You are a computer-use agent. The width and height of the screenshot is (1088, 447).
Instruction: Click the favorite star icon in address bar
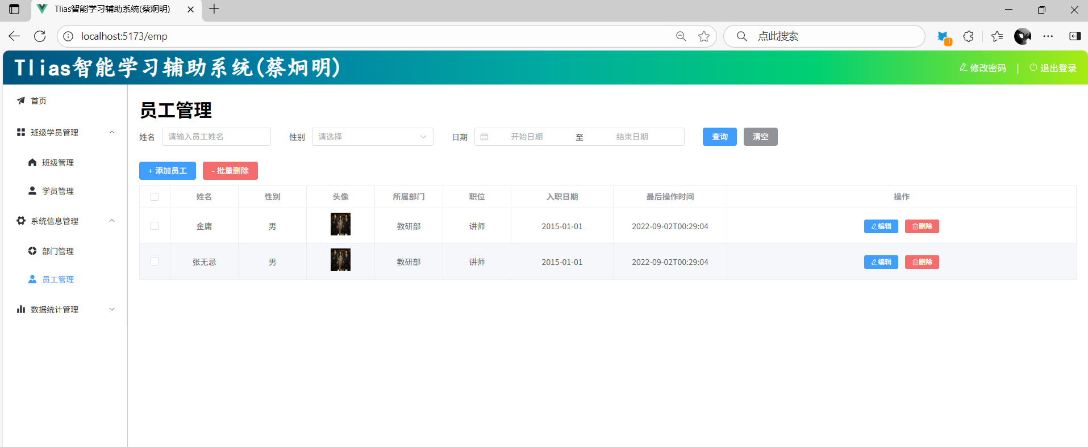tap(704, 36)
